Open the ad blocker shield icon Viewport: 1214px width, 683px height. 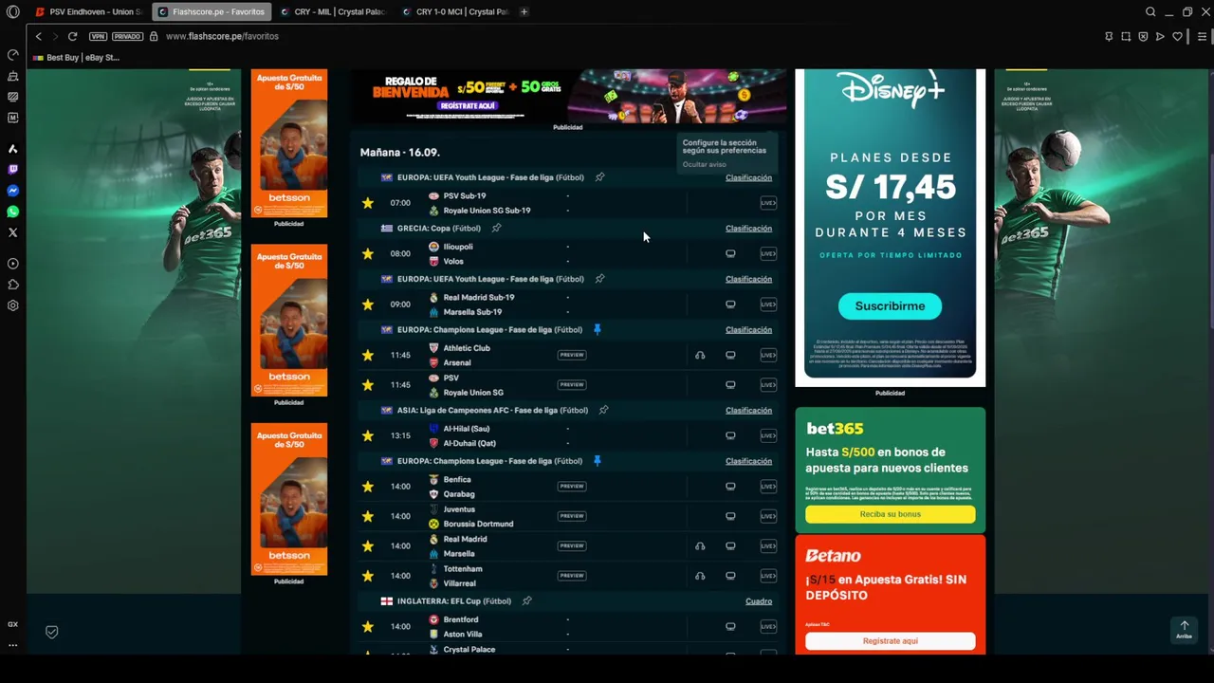[x=1143, y=36]
